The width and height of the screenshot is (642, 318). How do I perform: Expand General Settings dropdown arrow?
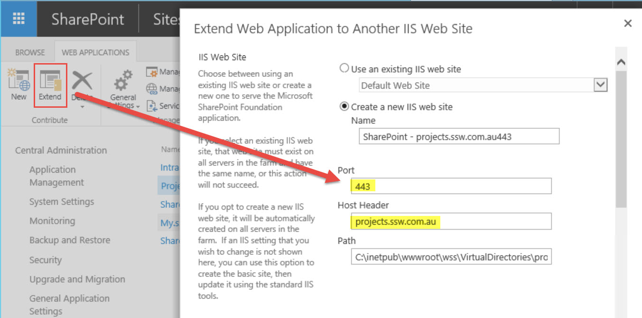point(138,106)
